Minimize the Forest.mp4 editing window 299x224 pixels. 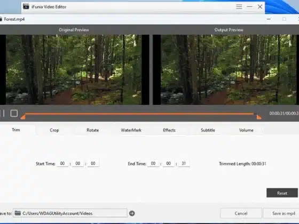pyautogui.click(x=269, y=19)
